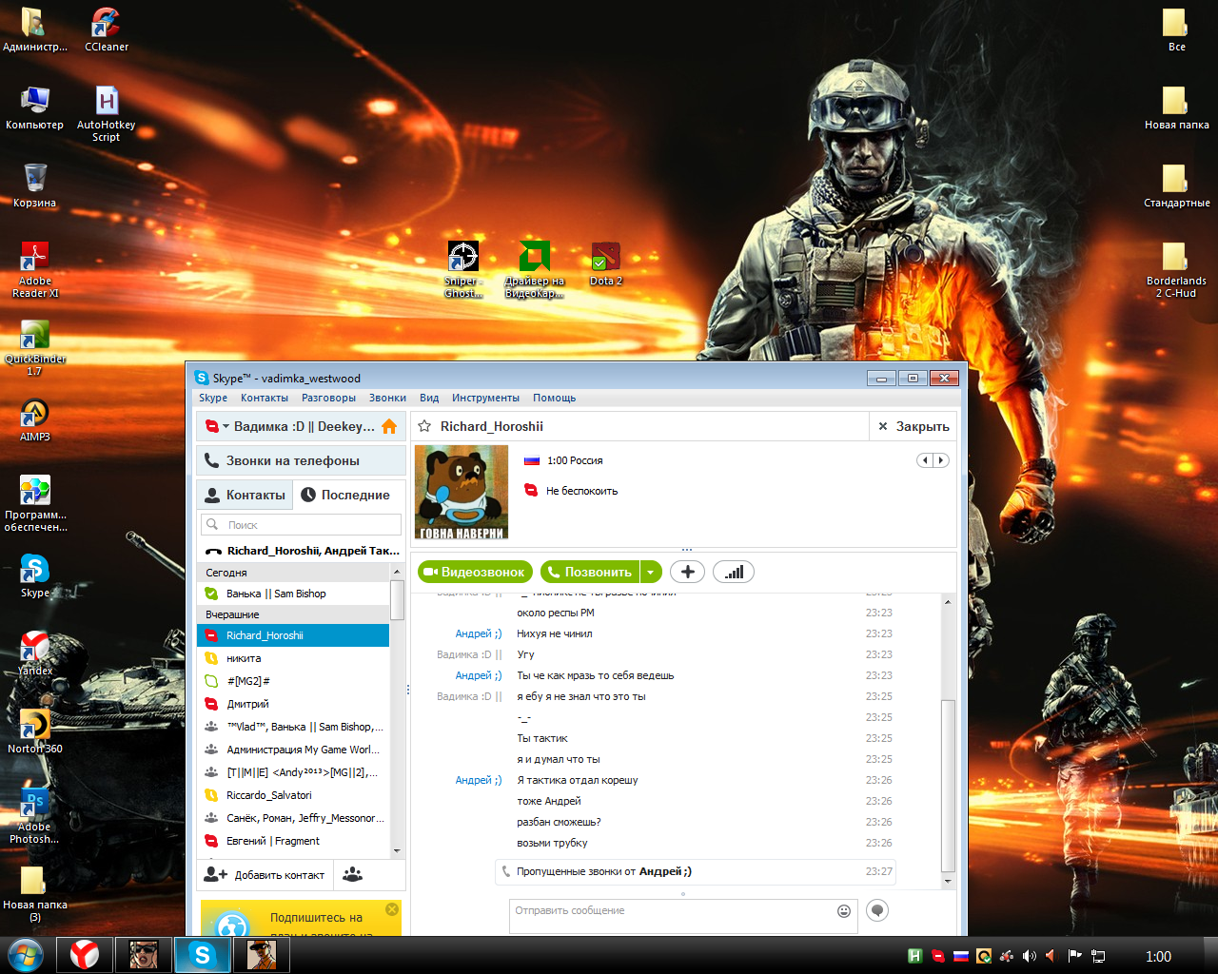Check call quality signal bars icon
Viewport: 1218px width, 974px height.
click(x=734, y=572)
